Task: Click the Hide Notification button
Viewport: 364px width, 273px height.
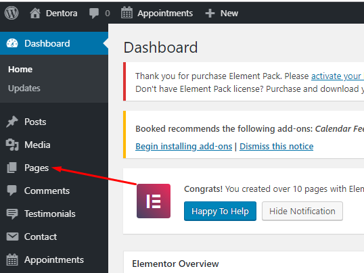Action: click(302, 211)
